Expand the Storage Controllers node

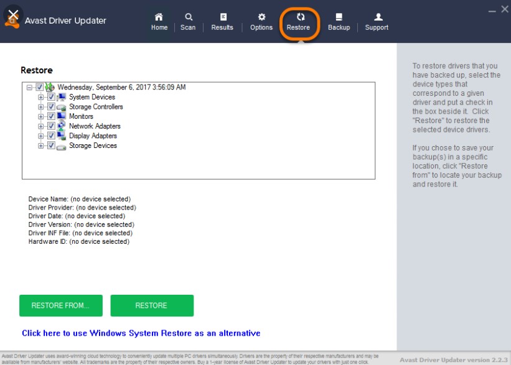(40, 107)
